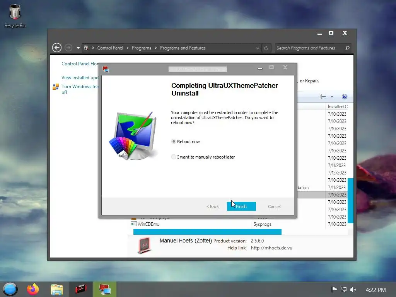Click the vertical scrollbar of program list
Viewport: 396px width, 297px height.
point(350,201)
